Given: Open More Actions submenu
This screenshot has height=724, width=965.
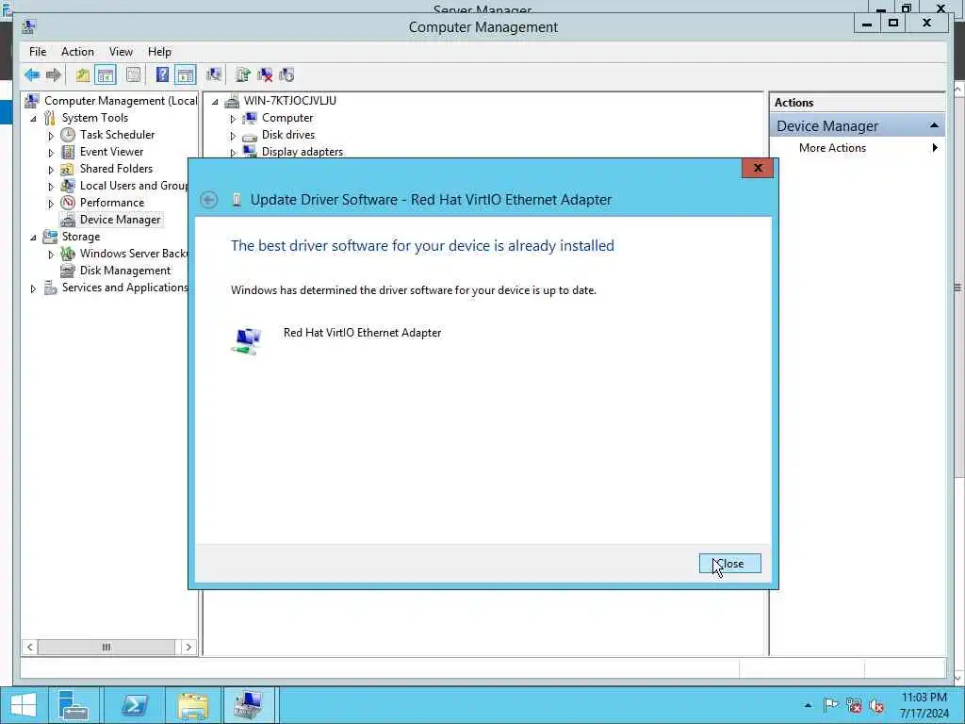Looking at the screenshot, I should (858, 148).
